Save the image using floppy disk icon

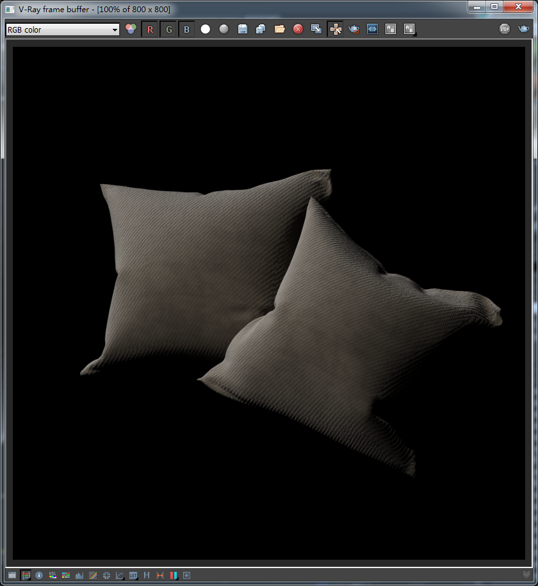(243, 29)
